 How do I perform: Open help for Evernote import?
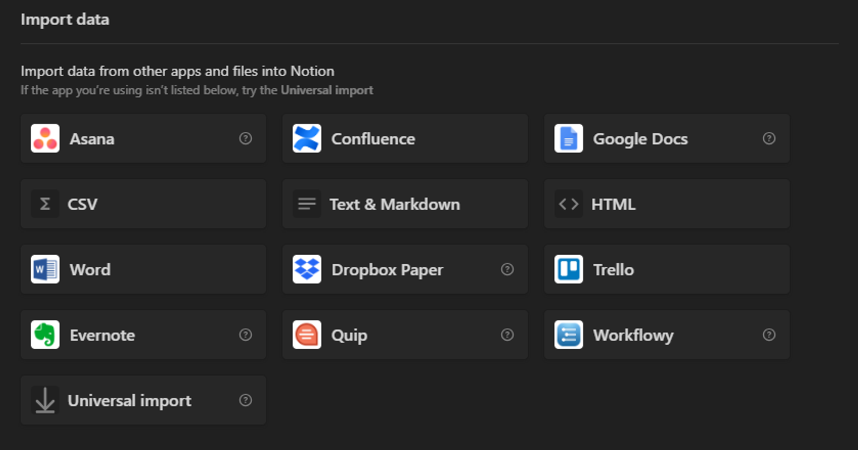[x=245, y=335]
